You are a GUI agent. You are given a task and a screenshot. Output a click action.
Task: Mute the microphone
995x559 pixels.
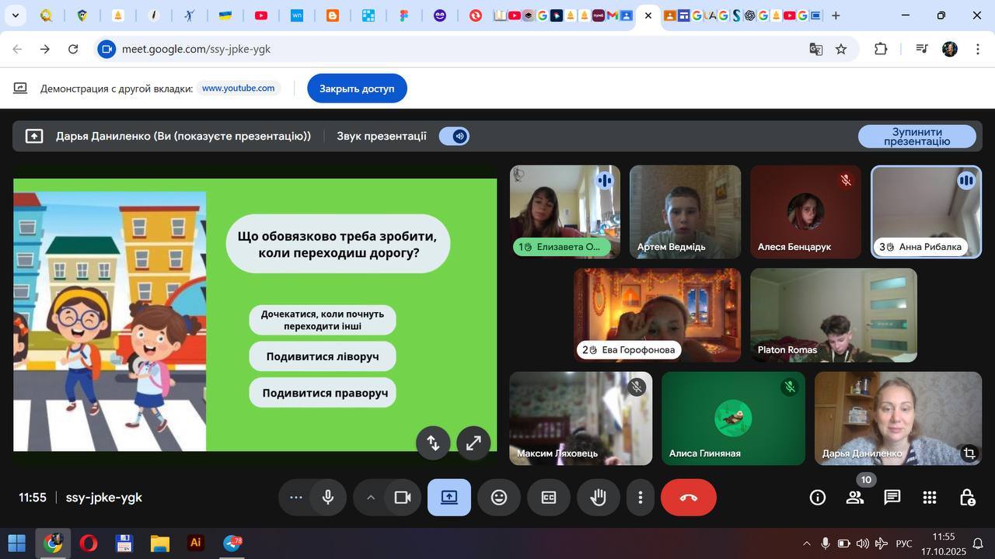(328, 498)
